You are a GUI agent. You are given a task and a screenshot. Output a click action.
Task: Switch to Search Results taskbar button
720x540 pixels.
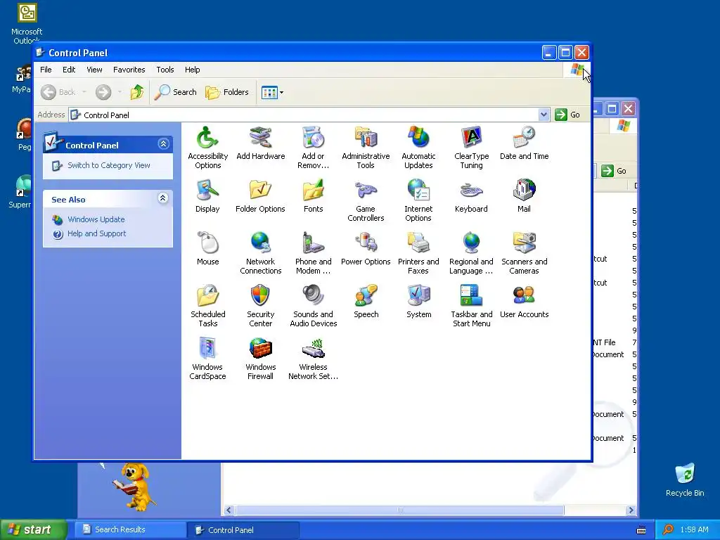130,529
